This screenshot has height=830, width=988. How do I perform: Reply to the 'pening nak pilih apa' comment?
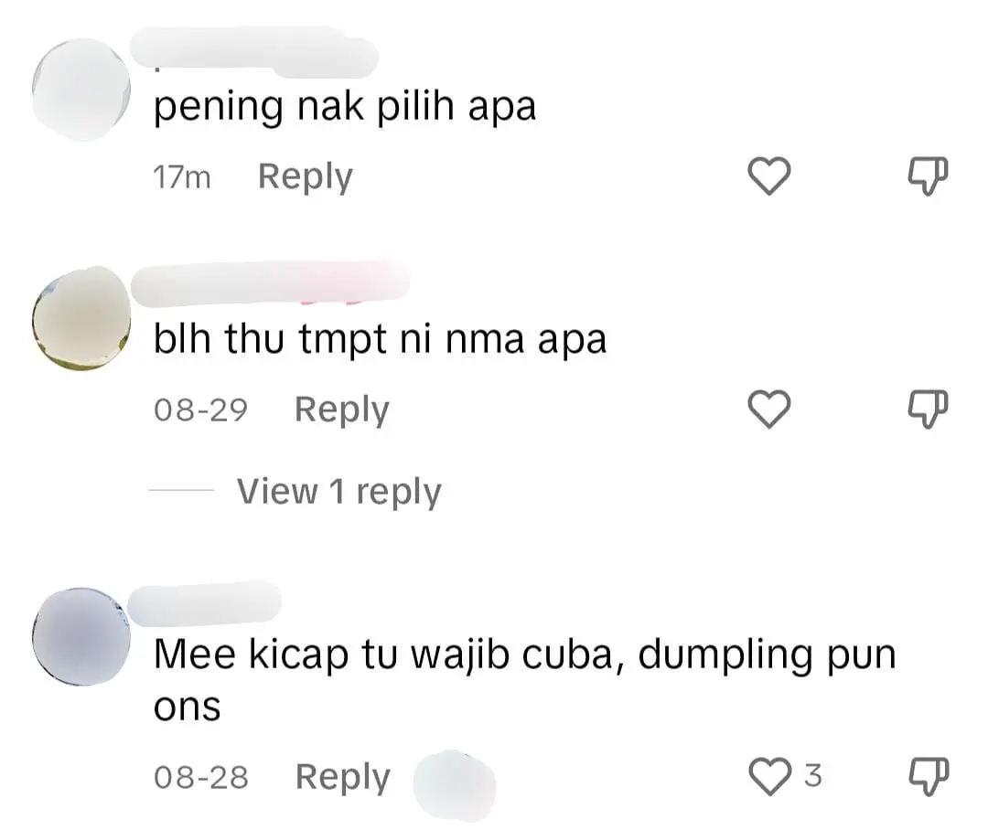[305, 177]
